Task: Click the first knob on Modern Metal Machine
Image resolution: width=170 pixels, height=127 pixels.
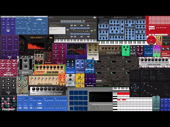Action: click(34, 89)
